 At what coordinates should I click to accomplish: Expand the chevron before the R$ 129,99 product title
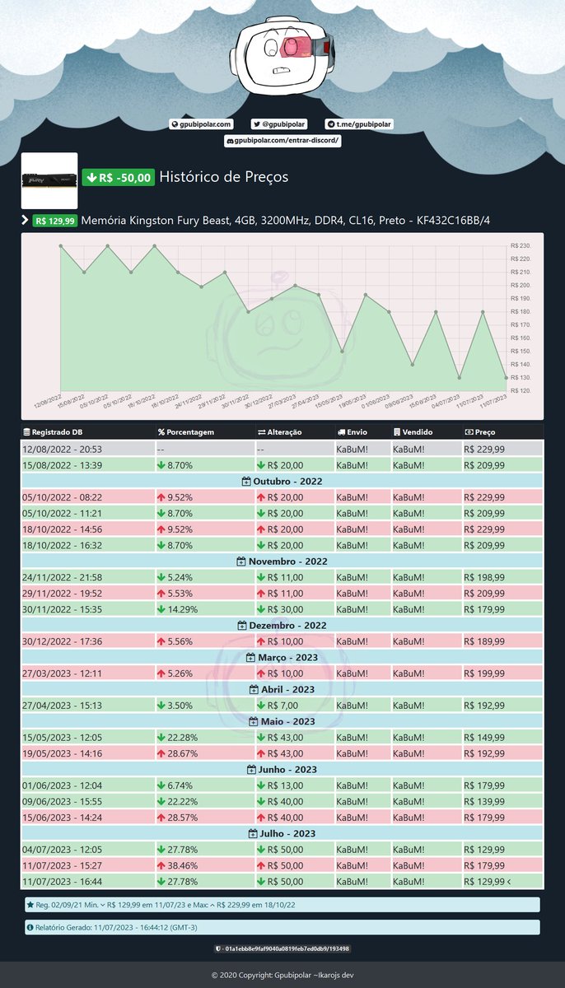click(x=25, y=220)
